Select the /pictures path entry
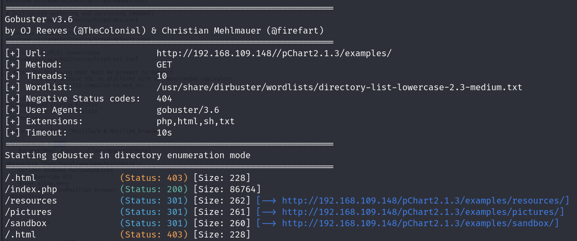577x241 pixels. coord(29,212)
